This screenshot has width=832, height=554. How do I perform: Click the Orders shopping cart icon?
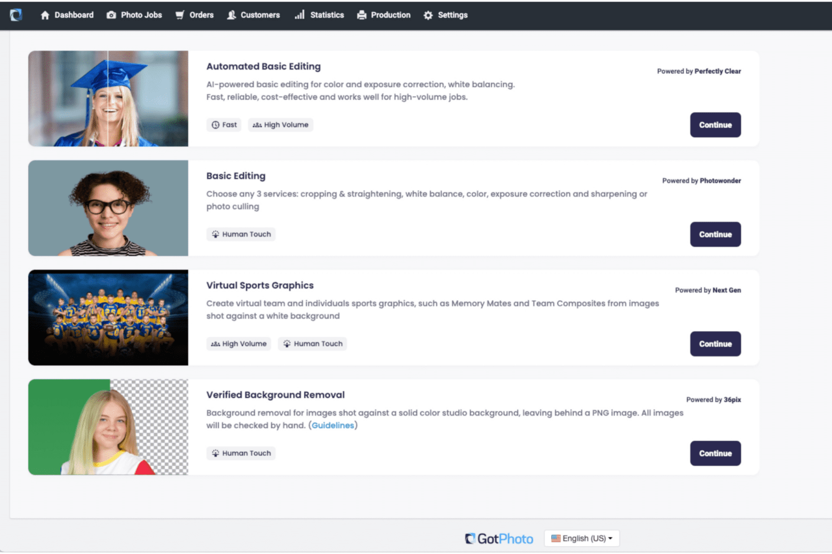[180, 15]
